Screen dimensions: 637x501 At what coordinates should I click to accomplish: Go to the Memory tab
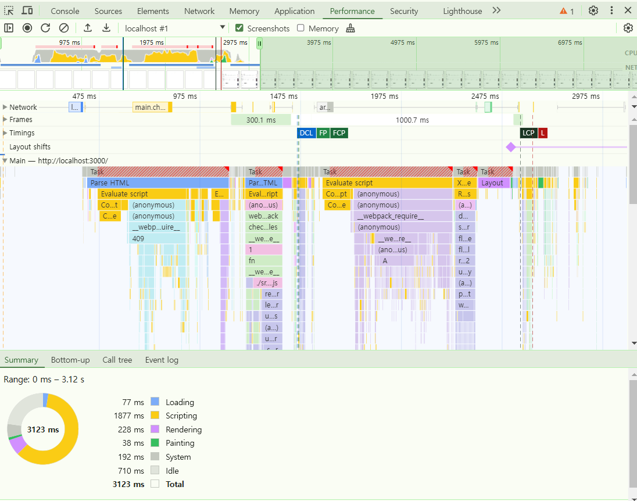pyautogui.click(x=244, y=11)
